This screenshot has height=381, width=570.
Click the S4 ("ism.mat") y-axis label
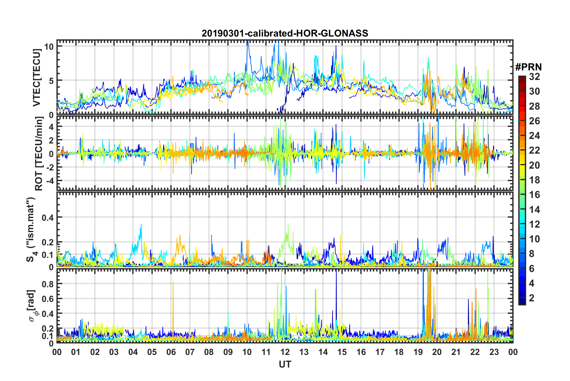point(31,229)
